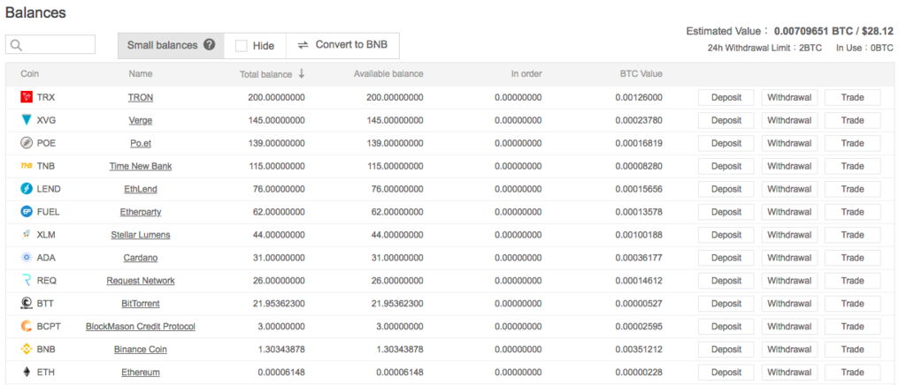The width and height of the screenshot is (906, 385).
Task: Click the XLM coin icon
Action: pyautogui.click(x=27, y=235)
